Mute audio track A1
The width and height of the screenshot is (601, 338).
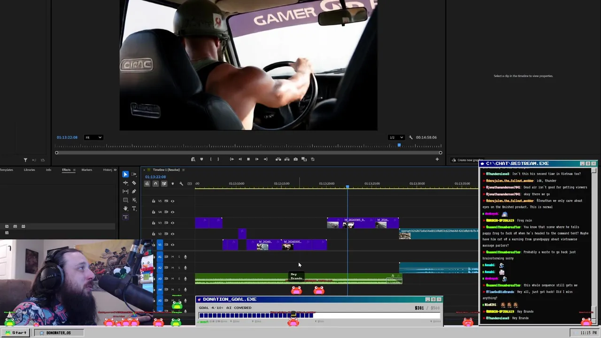click(x=173, y=257)
